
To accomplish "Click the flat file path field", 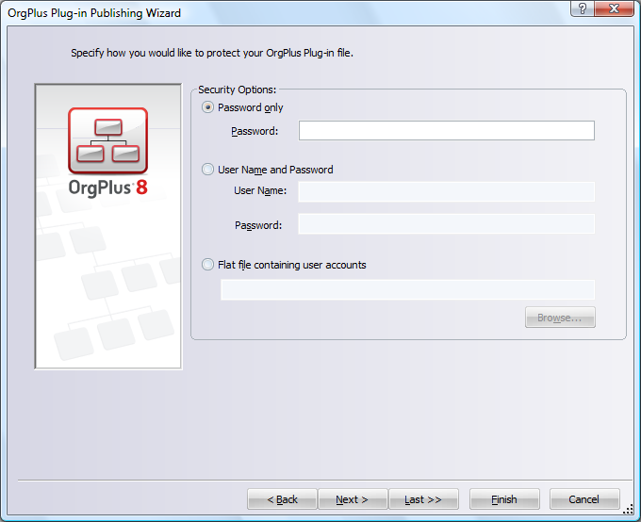I will coord(407,290).
